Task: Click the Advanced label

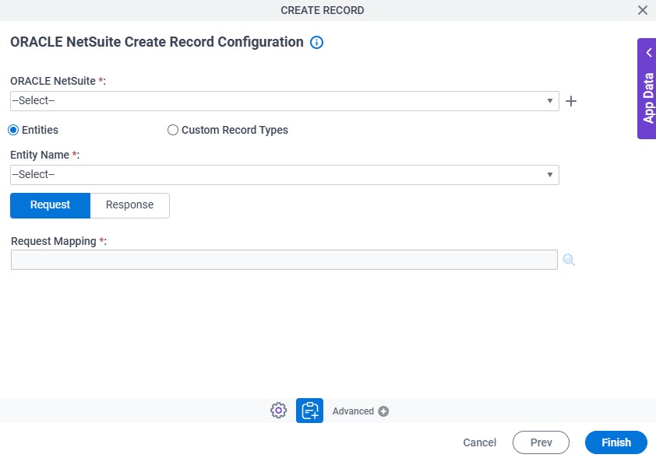Action: 353,411
